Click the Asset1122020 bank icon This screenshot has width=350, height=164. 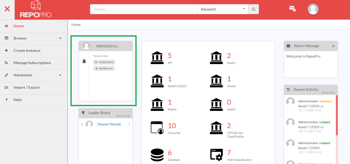coord(157,81)
